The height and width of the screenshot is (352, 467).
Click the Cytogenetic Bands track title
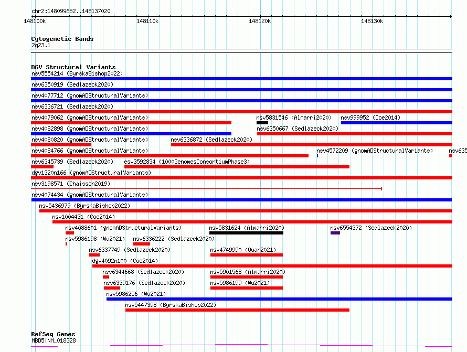point(62,39)
